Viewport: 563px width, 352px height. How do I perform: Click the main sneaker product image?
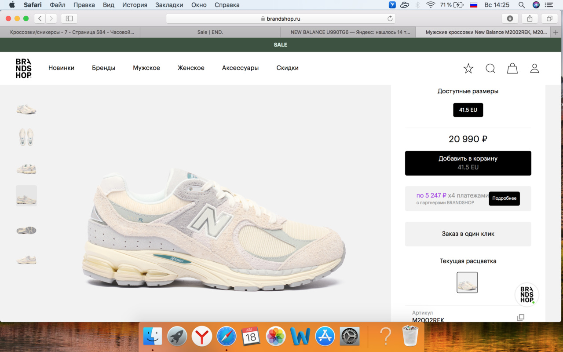(x=214, y=229)
